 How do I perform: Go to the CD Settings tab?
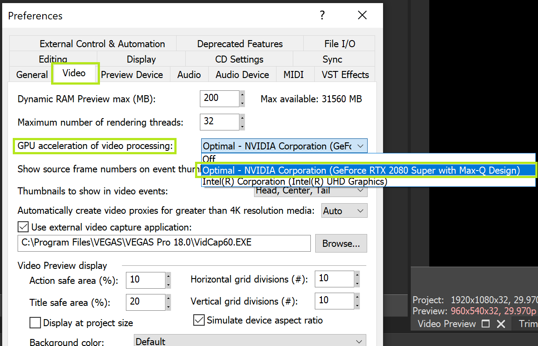[239, 59]
